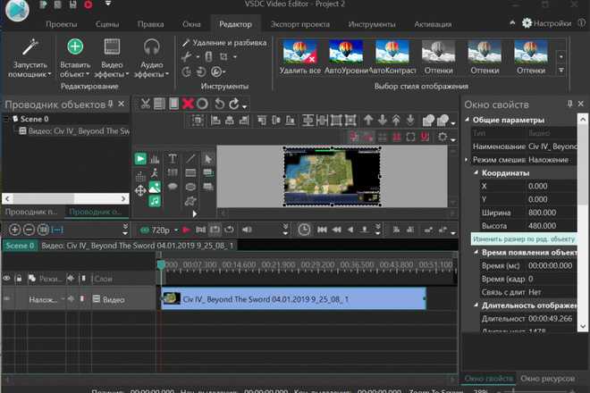Screen dimensions: 590x393
Task: Select the ellipse shape tool
Action: coord(190,187)
